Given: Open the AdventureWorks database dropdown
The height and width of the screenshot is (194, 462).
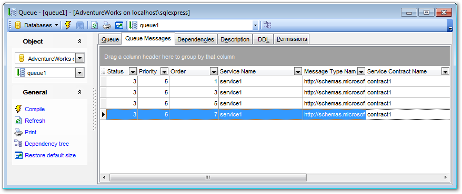Looking at the screenshot, I should point(80,59).
